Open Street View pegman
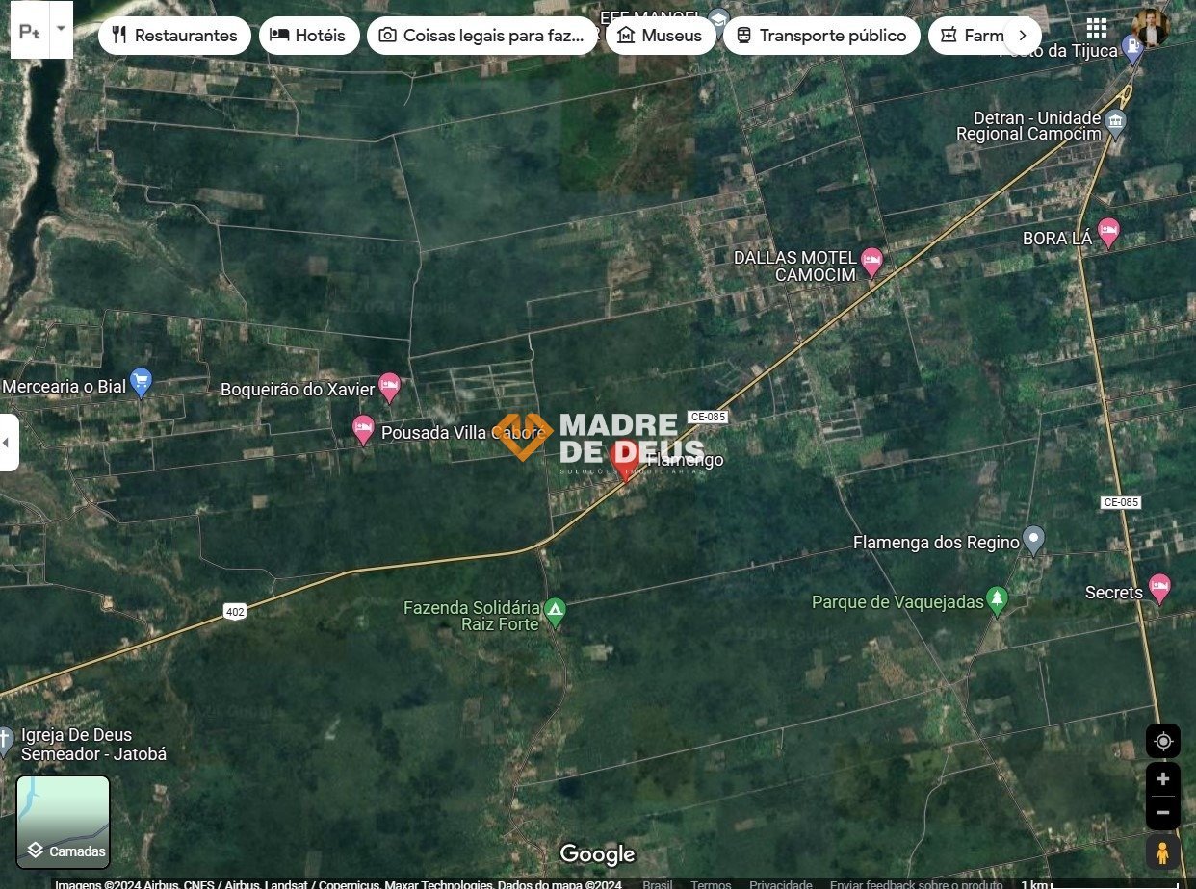The image size is (1196, 889). (x=1162, y=853)
